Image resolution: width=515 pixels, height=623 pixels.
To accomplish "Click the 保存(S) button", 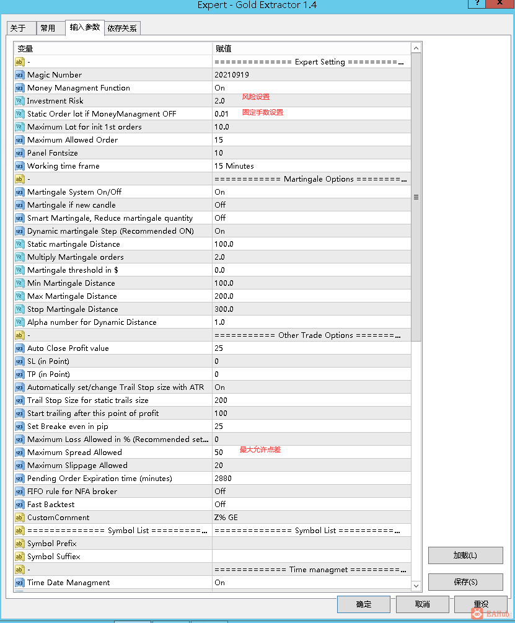I will click(x=465, y=582).
